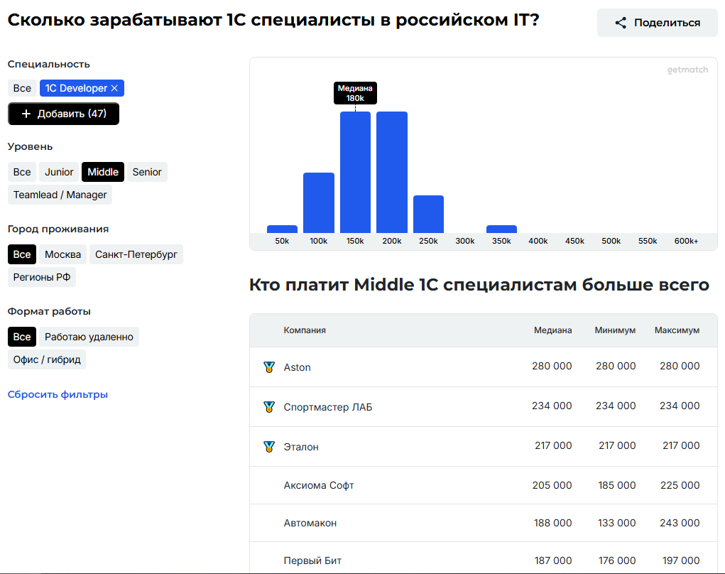Click the 150k histogram bar
The height and width of the screenshot is (574, 725).
tap(355, 172)
